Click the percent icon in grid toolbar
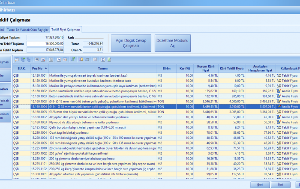 51,60
